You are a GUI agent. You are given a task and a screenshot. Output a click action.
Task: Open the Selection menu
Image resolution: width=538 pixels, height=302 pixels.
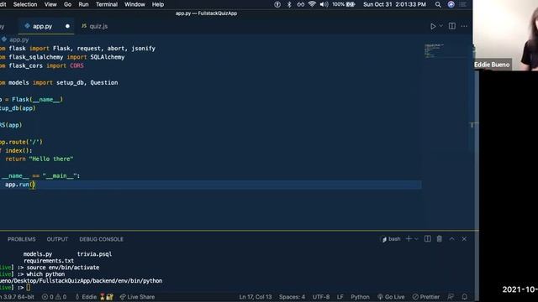(25, 4)
